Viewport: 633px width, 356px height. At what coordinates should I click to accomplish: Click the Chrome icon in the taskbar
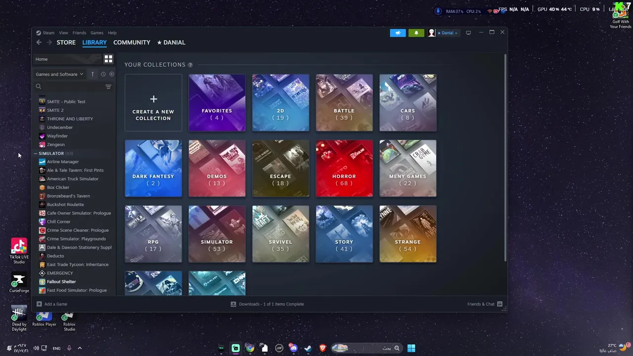pos(250,348)
